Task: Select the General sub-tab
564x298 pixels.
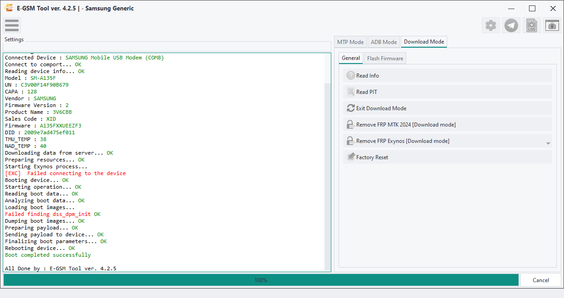Action: point(351,58)
